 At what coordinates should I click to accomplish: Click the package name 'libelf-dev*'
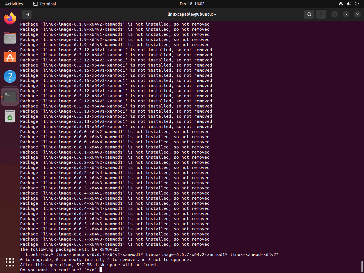pos(39,255)
